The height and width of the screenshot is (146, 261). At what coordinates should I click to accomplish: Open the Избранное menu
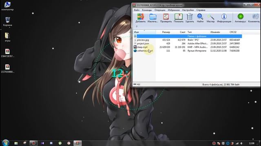(x=174, y=10)
